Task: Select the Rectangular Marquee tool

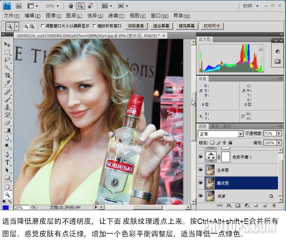Action: tap(7, 52)
